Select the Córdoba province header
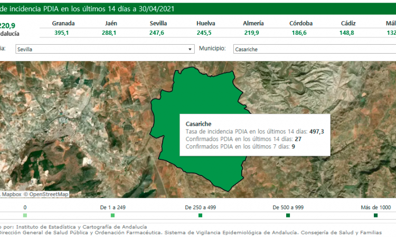Screen dimensions: 396x237 301,24
